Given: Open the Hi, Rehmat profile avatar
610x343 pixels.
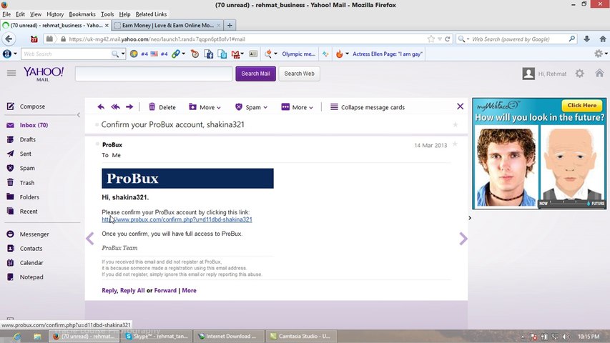Looking at the screenshot, I should [528, 74].
